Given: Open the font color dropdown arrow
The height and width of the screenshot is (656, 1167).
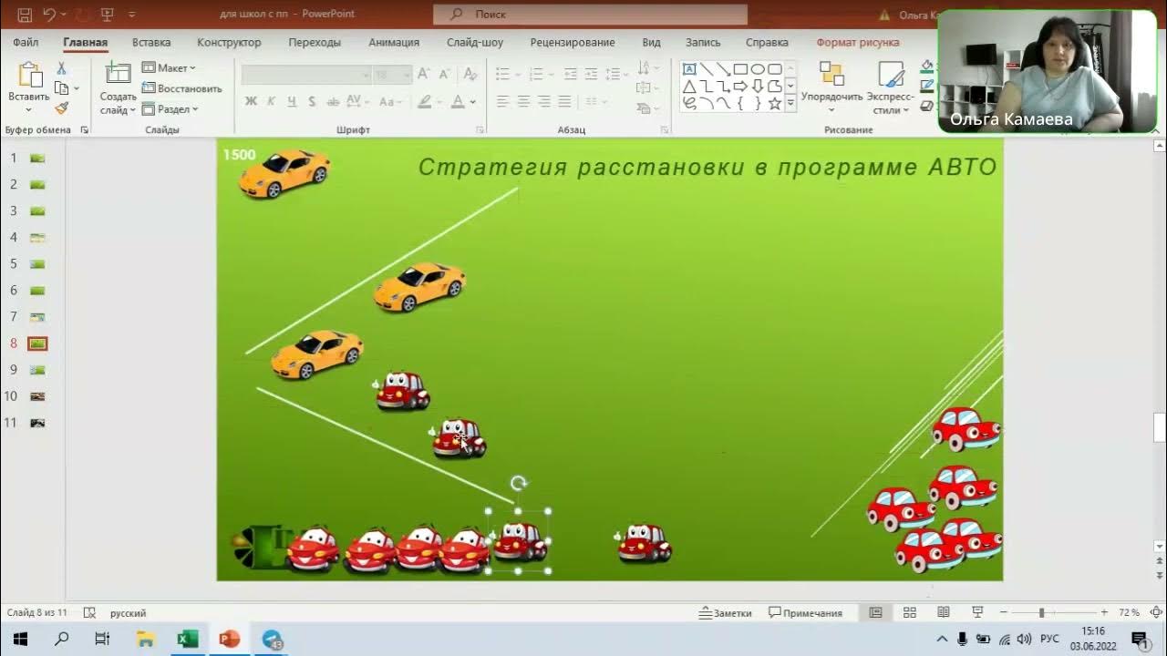Looking at the screenshot, I should 475,102.
